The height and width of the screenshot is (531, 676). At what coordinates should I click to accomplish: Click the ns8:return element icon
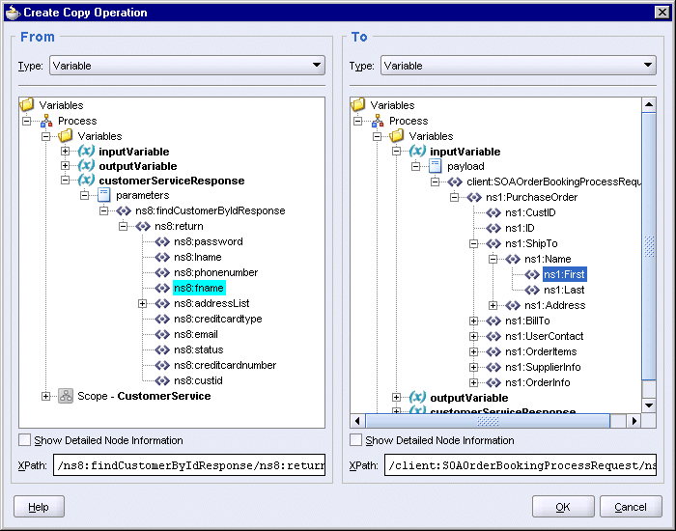[143, 226]
